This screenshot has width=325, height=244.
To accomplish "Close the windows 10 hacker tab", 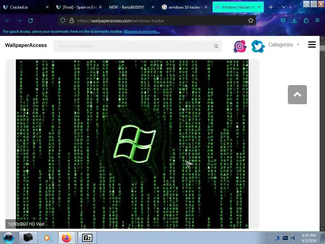I will 206,7.
